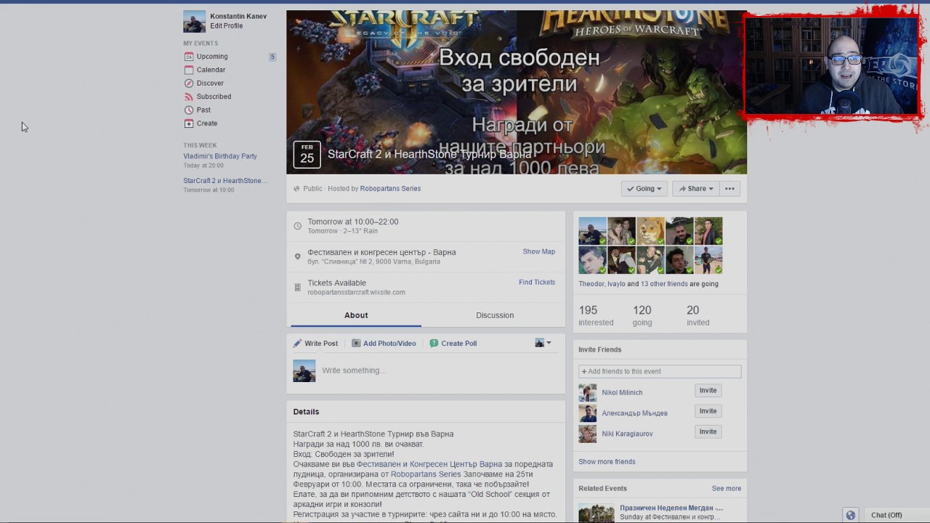Click Niki Karagiaurov name link
The height and width of the screenshot is (523, 930).
pos(627,434)
